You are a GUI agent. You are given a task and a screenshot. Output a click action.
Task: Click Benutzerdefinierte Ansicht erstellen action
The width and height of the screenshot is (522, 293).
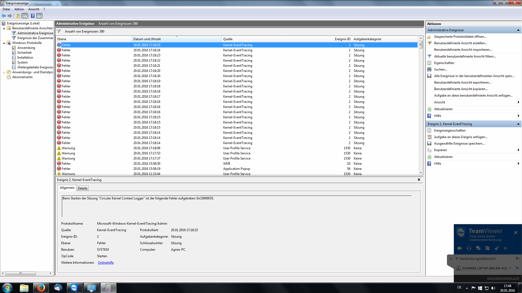point(461,43)
